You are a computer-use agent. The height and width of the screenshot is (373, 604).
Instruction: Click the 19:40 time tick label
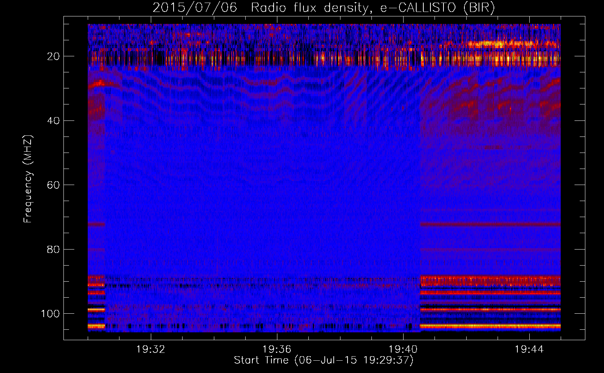403,350
